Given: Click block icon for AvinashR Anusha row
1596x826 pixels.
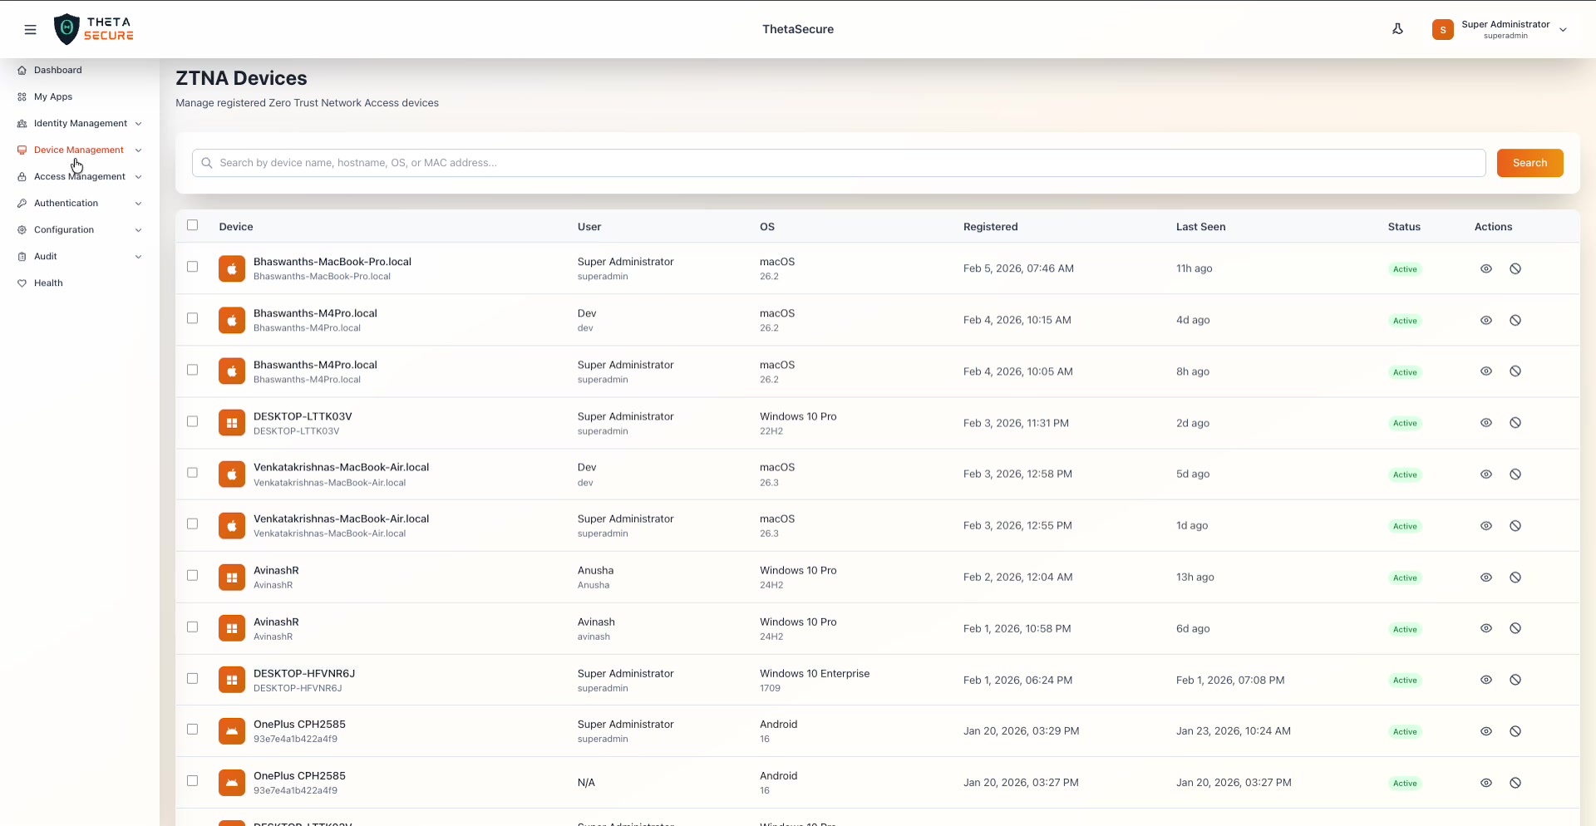Looking at the screenshot, I should pos(1515,578).
